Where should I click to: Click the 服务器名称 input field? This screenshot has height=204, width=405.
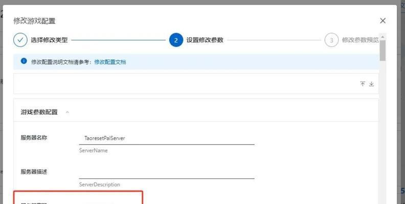click(x=167, y=138)
